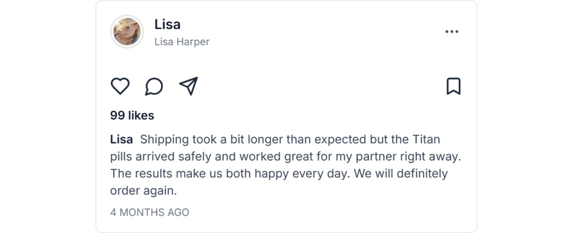Screen dimensions: 573x233
Task: Click the word "Titan" in the caption
Action: click(x=426, y=139)
